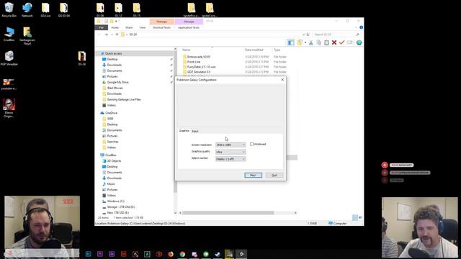461x259 pixels.
Task: Open the Application Tools ribbon tab
Action: point(189,27)
